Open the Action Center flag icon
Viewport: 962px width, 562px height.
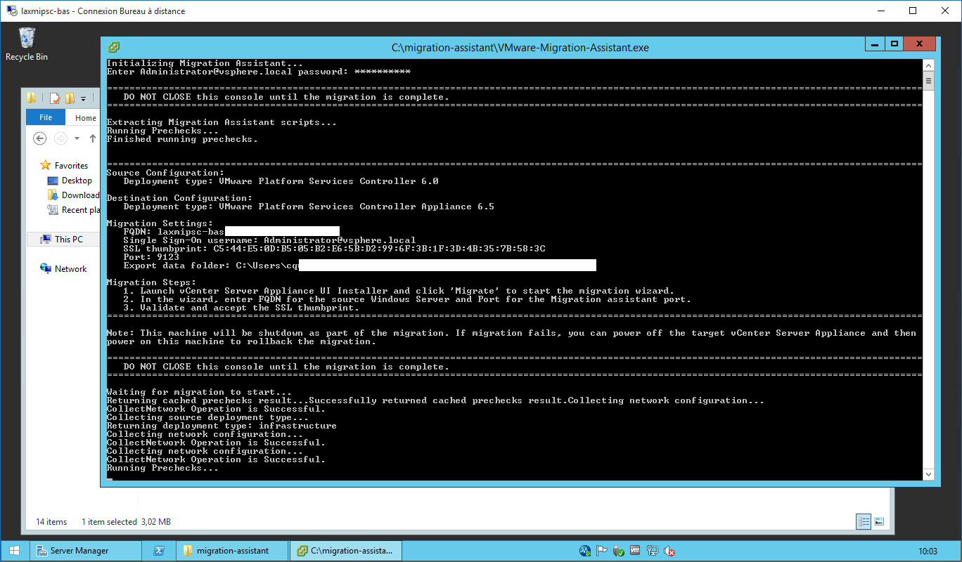point(602,551)
